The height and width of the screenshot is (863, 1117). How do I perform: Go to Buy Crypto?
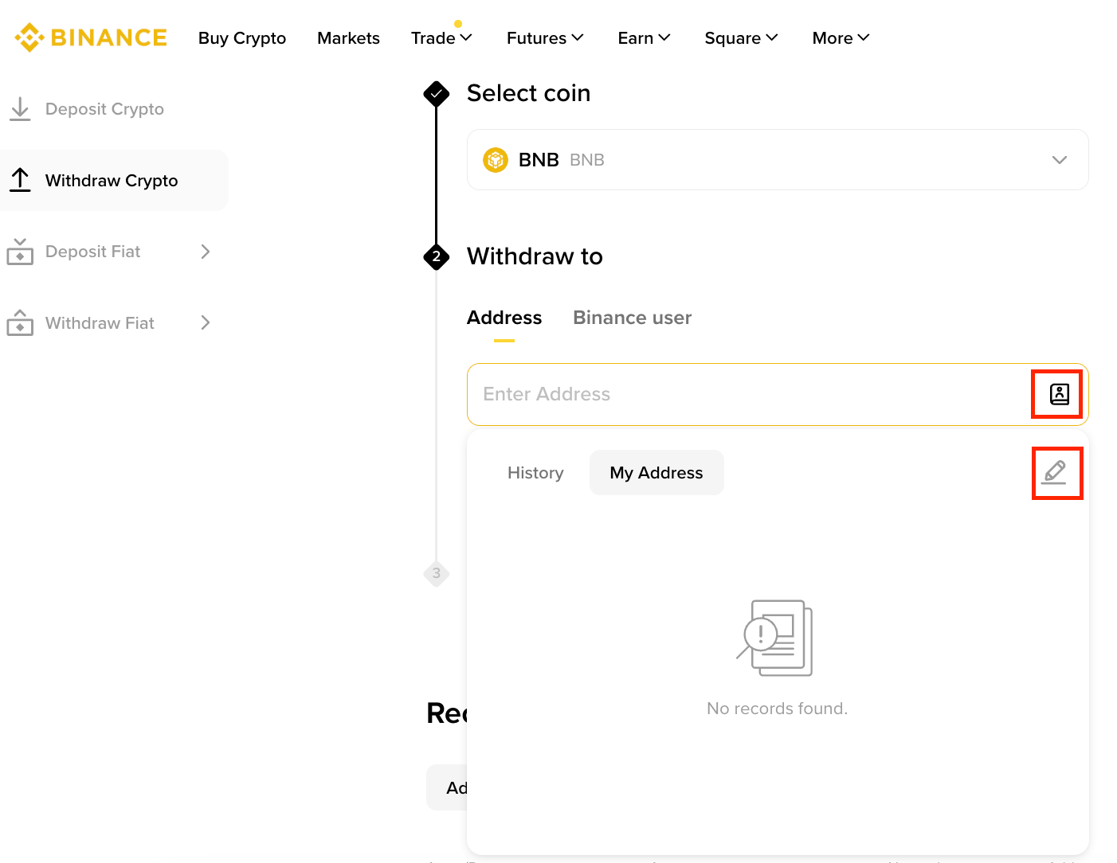tap(242, 38)
